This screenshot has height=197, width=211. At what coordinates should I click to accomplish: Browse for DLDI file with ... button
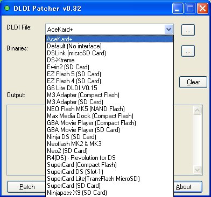point(188,30)
